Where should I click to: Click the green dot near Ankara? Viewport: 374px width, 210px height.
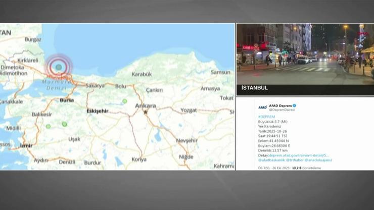coord(124,101)
